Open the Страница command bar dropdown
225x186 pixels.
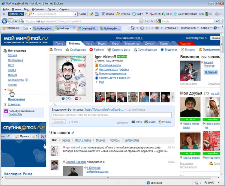(x=171, y=28)
